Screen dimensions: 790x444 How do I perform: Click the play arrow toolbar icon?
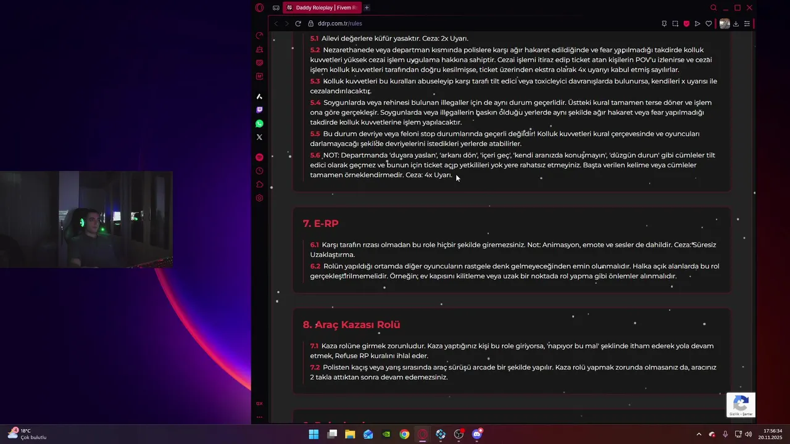[697, 23]
